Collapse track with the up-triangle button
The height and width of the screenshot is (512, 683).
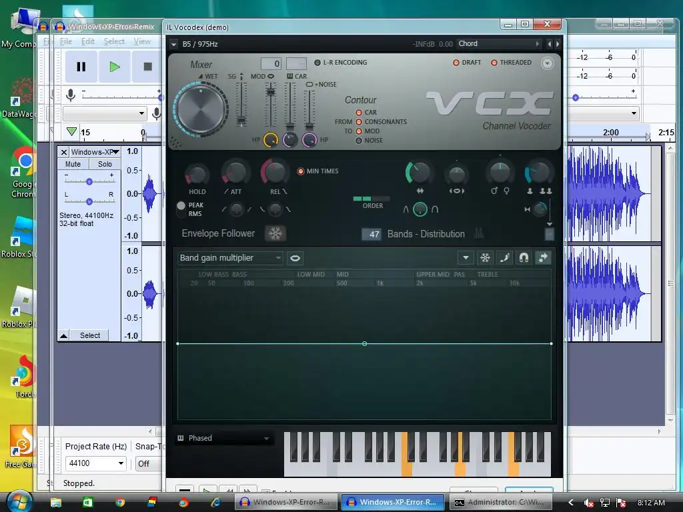[63, 336]
